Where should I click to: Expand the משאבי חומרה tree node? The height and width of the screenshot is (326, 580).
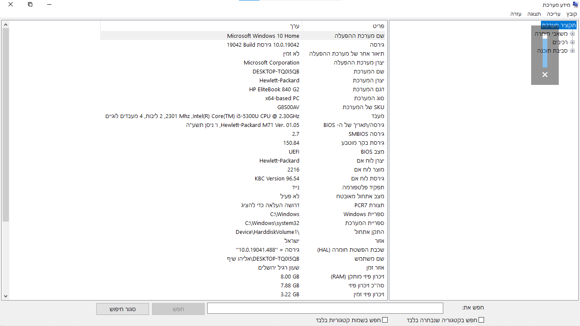pyautogui.click(x=572, y=34)
